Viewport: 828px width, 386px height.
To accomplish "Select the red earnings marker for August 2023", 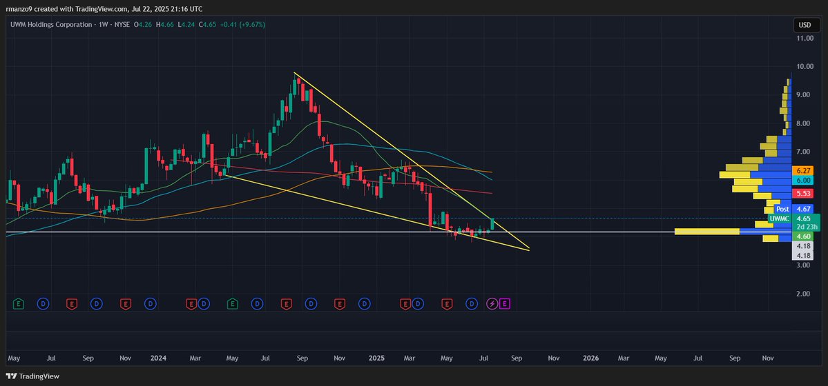I will coord(70,304).
